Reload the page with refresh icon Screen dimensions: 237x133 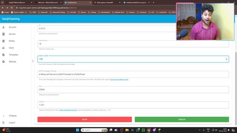11,8
